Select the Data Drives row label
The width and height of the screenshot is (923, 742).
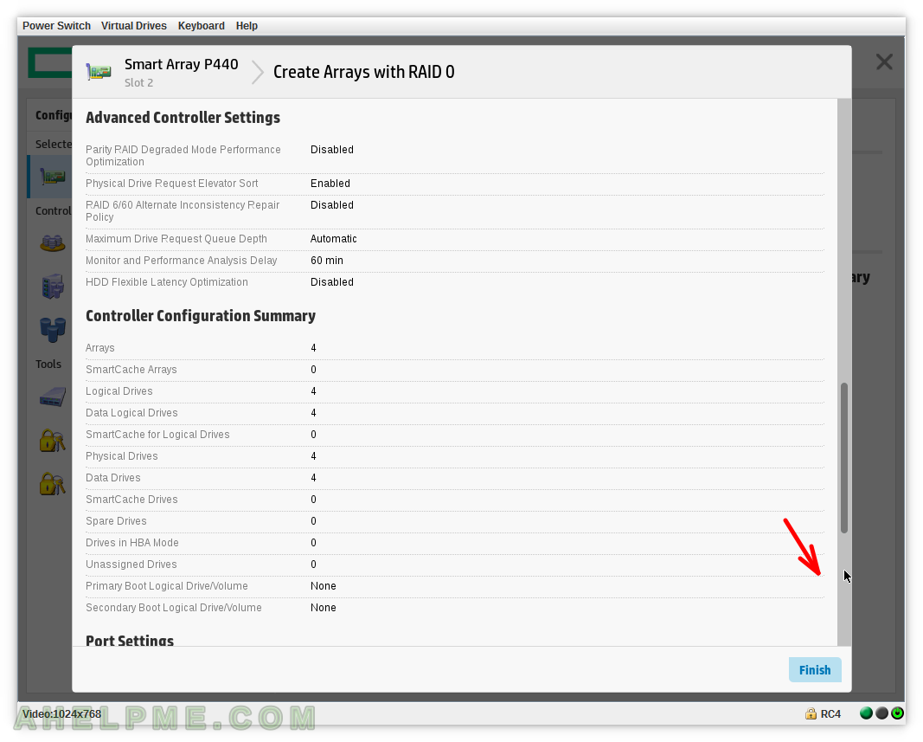(x=113, y=478)
